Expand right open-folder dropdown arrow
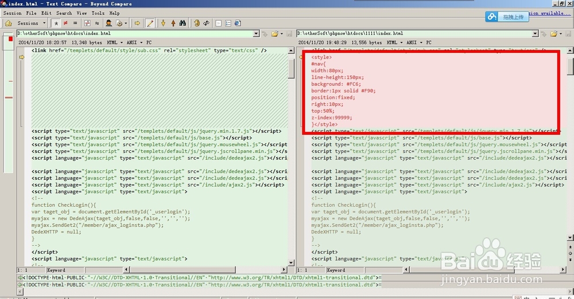 coord(560,34)
